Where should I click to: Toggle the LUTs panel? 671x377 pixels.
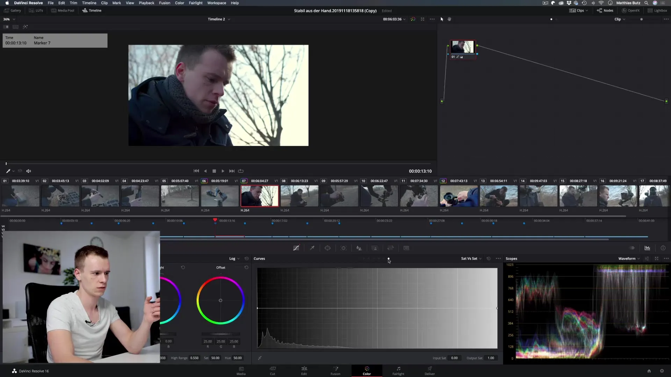click(36, 10)
